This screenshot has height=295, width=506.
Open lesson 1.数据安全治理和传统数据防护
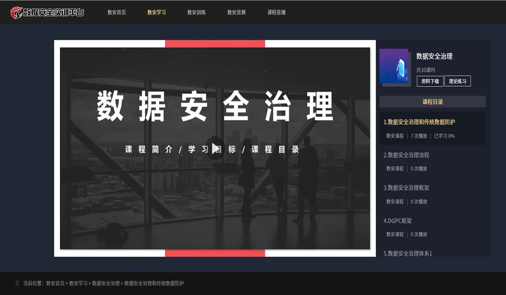tap(419, 122)
